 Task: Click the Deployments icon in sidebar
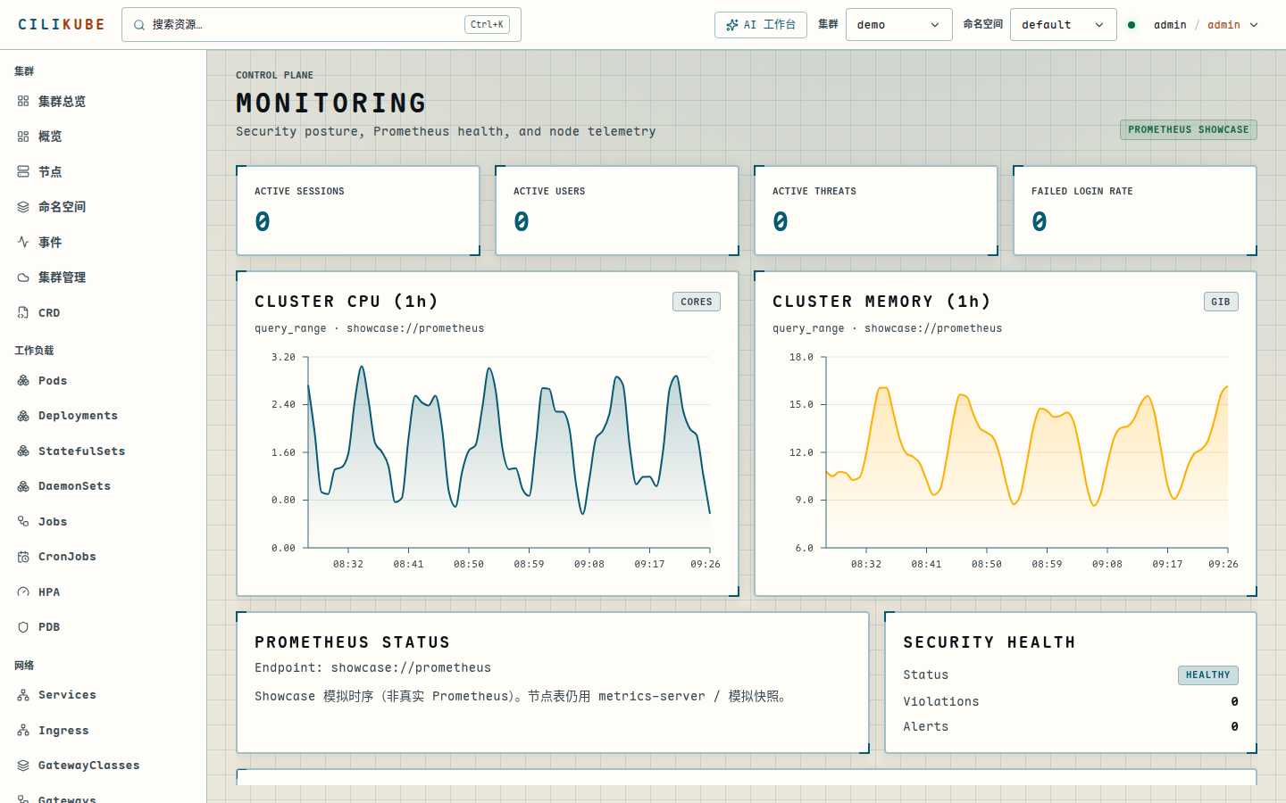23,416
